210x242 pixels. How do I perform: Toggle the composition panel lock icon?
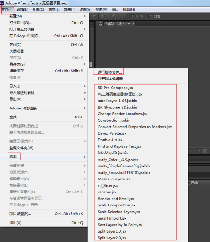point(100,24)
